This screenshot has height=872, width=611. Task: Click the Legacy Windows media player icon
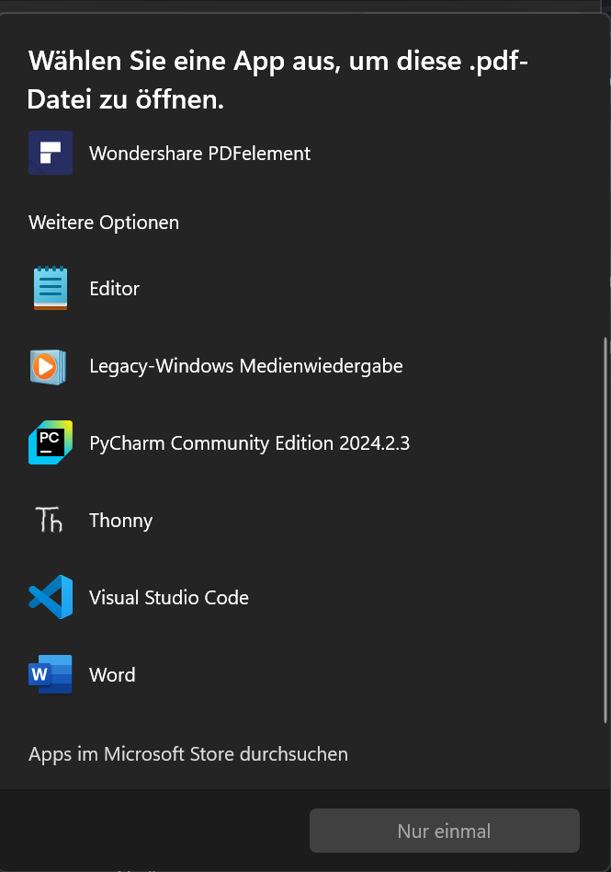pyautogui.click(x=49, y=366)
